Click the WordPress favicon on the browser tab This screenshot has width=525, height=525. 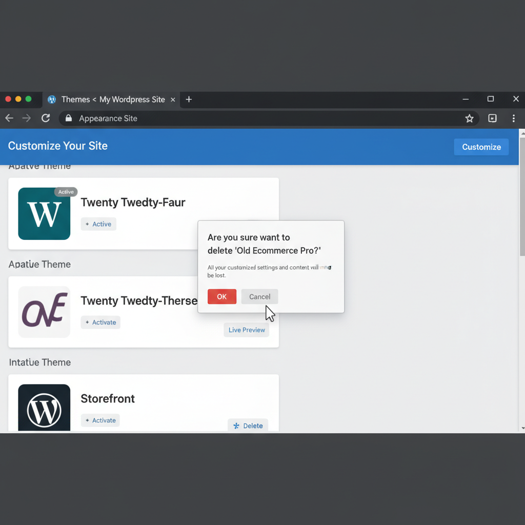click(51, 99)
